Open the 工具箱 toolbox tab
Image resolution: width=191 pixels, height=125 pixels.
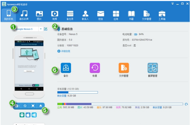(162, 15)
